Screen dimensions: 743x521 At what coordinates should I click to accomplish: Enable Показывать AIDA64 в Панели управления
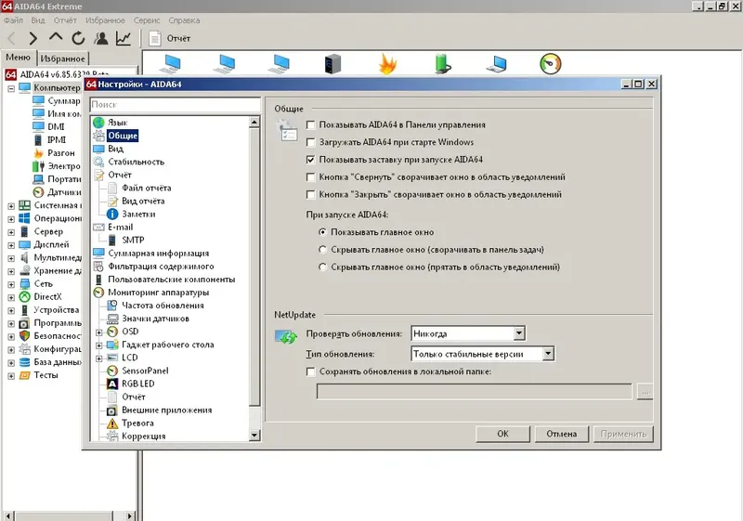point(310,125)
